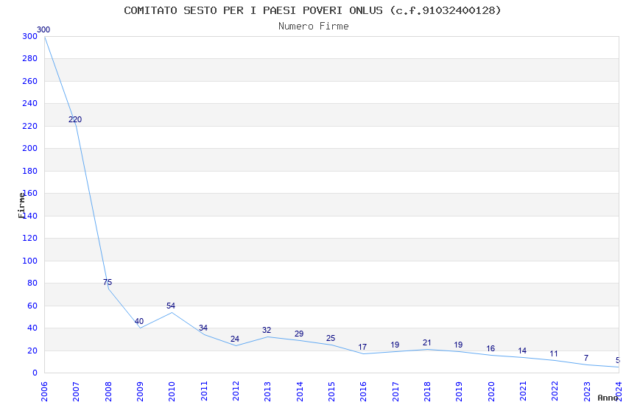Click the data label '32' for 2013

pos(267,330)
